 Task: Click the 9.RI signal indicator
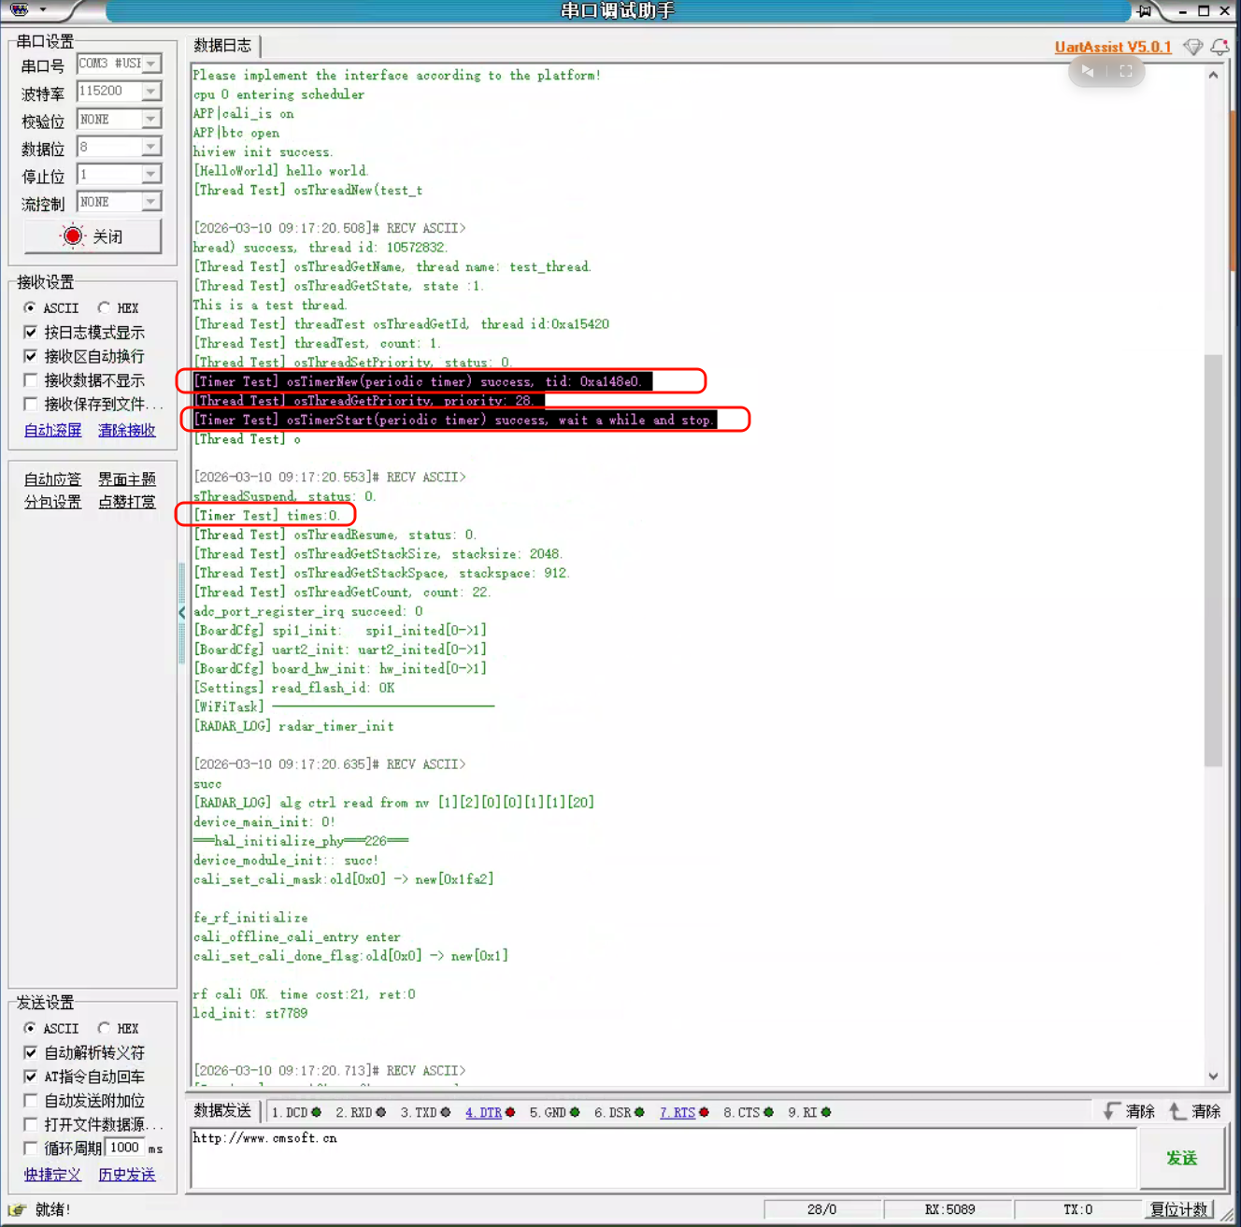[x=809, y=1112]
